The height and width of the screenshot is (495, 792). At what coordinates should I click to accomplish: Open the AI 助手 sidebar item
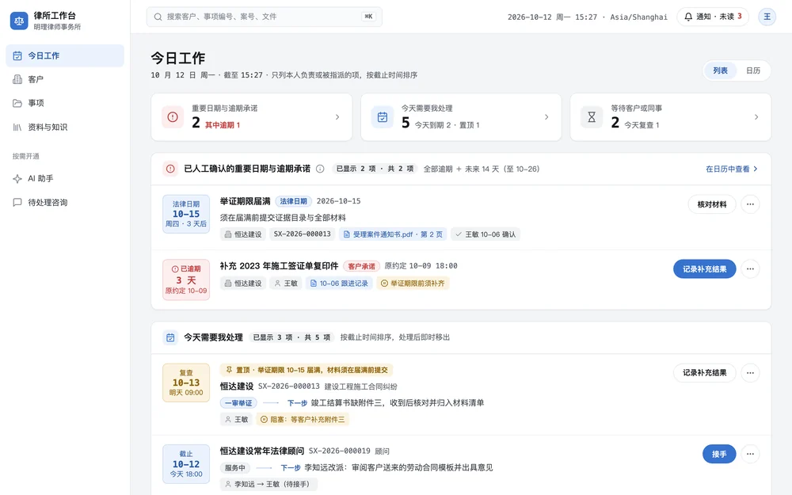[65, 178]
